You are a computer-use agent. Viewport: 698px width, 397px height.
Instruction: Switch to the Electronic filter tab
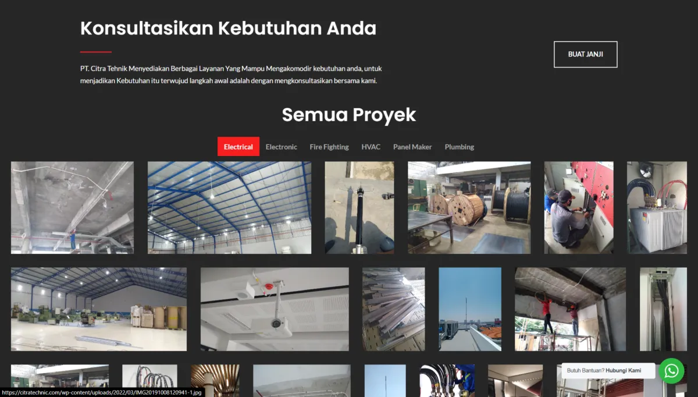(281, 147)
